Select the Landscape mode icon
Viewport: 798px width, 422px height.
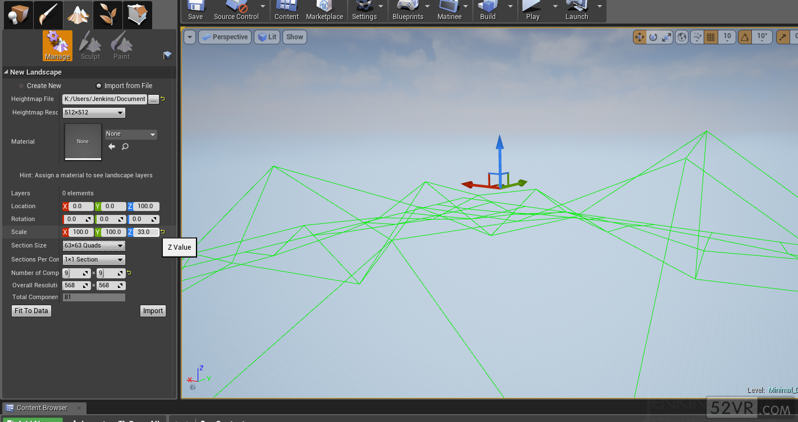(78, 14)
